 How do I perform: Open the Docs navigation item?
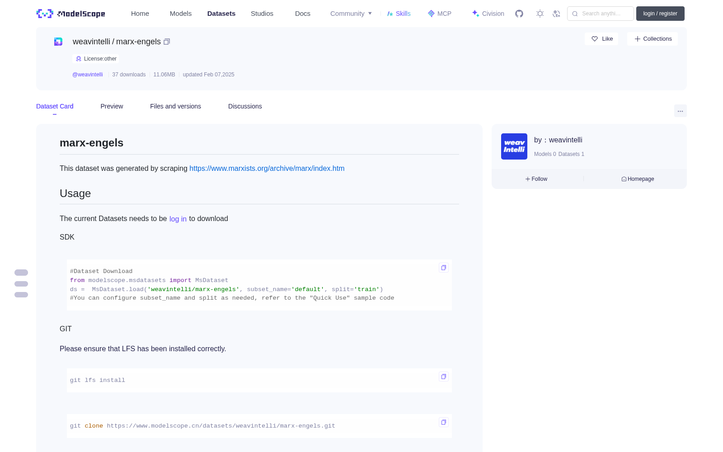click(303, 14)
